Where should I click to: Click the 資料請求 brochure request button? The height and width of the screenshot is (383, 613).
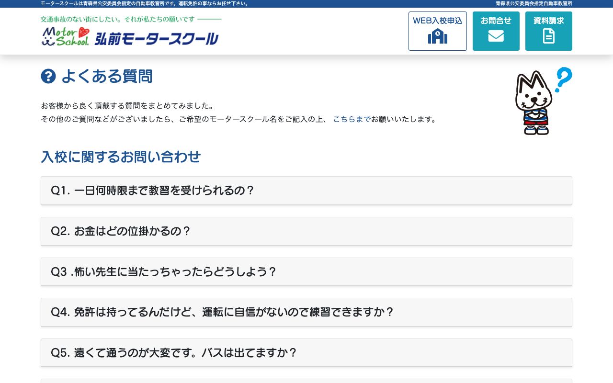coord(548,31)
